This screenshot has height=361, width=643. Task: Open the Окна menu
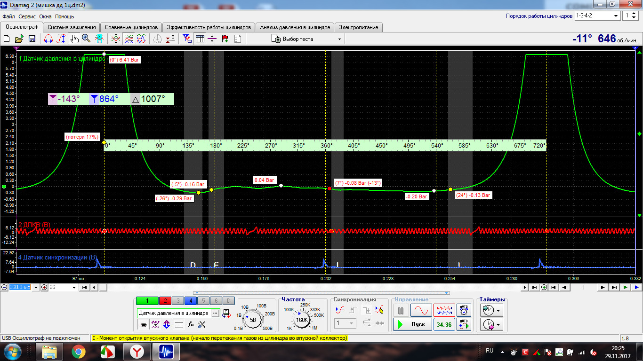pos(46,16)
